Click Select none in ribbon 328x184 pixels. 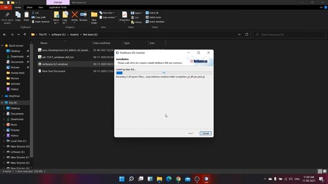click(x=153, y=17)
